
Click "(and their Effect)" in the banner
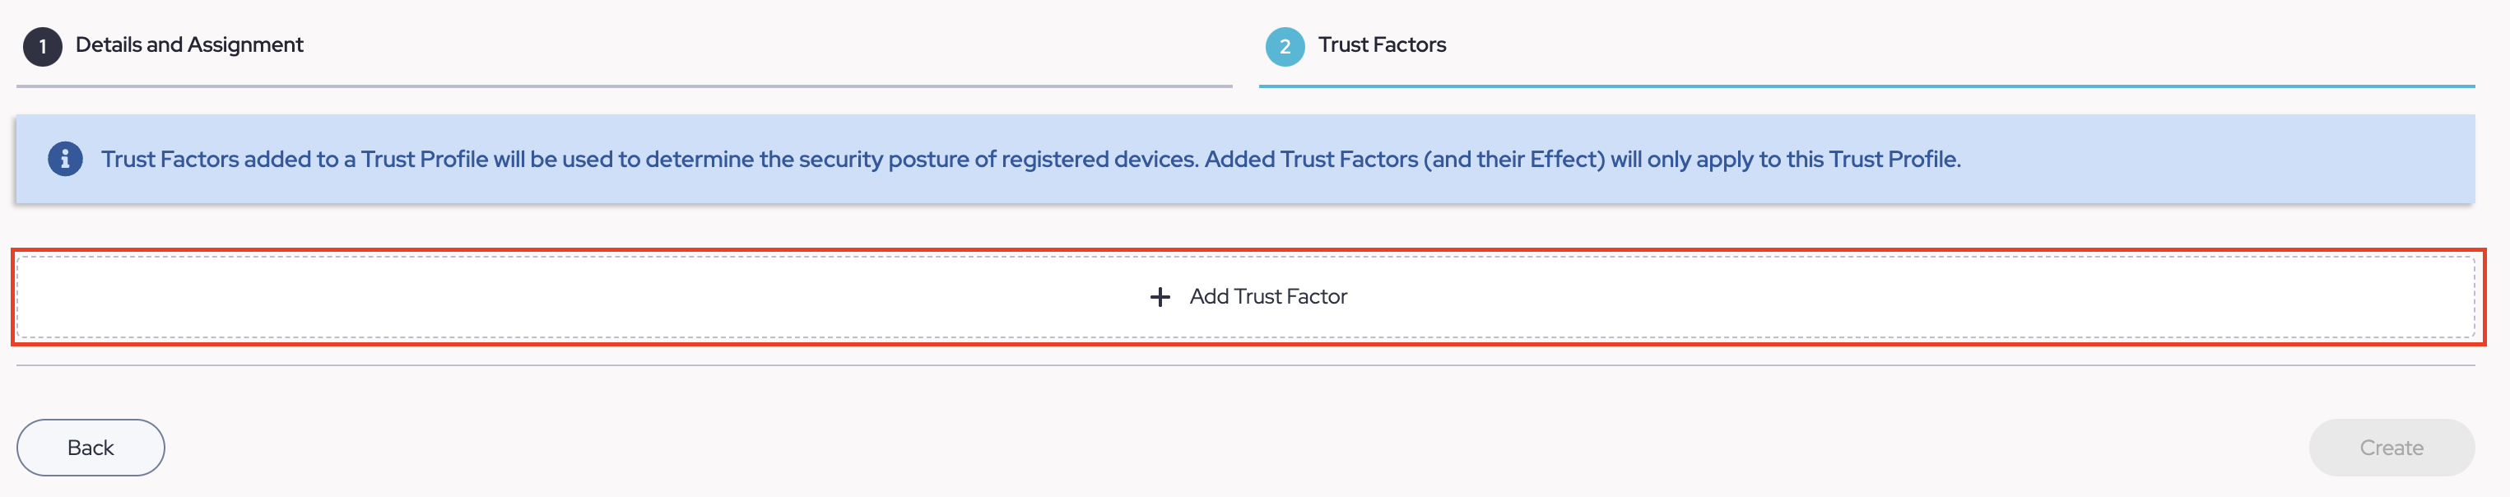click(x=1513, y=159)
